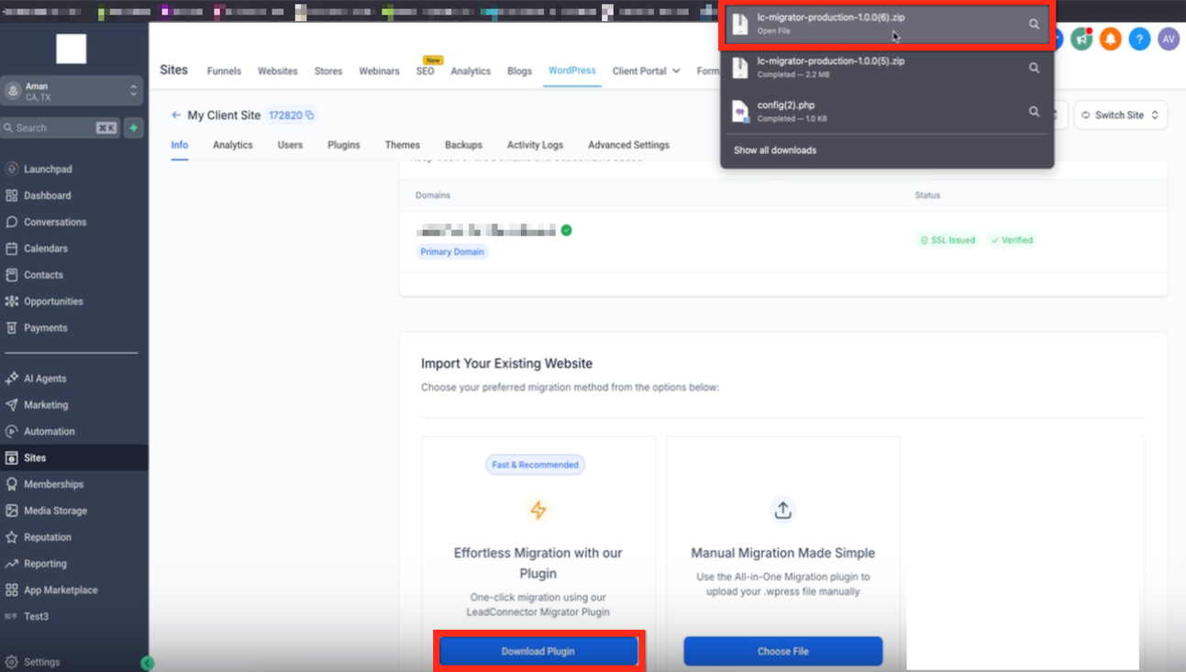Switch to the Backups tab
The image size is (1186, 672).
tap(463, 145)
